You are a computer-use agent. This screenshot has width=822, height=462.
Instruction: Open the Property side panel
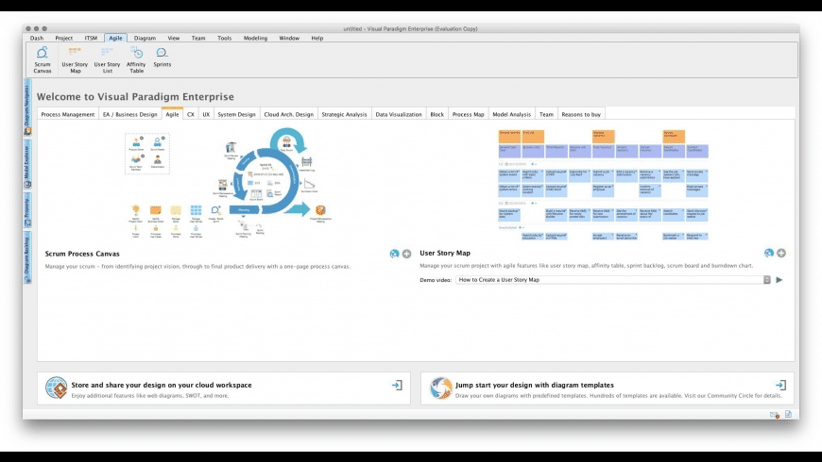[x=27, y=210]
